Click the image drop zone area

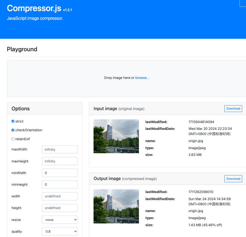[x=127, y=79]
